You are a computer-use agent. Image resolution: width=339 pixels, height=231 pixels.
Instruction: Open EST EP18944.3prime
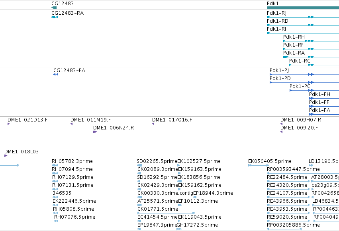point(213,193)
